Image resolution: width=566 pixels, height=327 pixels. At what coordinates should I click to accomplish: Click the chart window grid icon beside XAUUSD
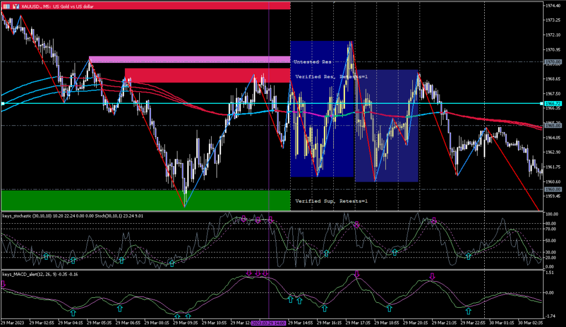pos(6,6)
